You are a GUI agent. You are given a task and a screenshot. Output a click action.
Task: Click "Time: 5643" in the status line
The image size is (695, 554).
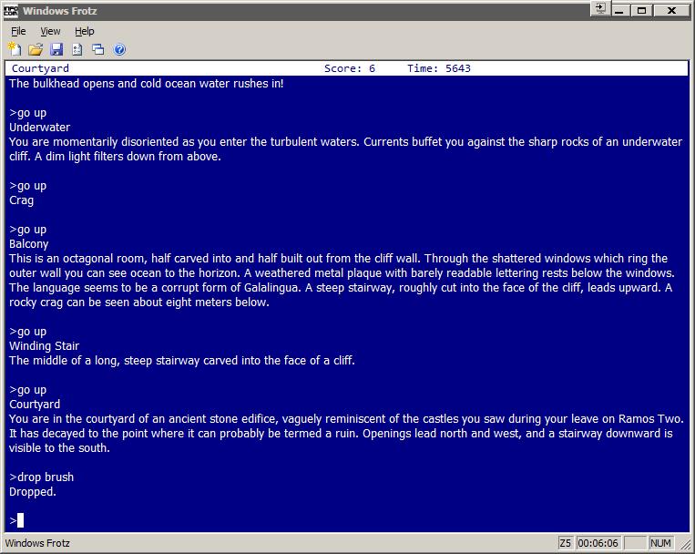[x=439, y=68]
